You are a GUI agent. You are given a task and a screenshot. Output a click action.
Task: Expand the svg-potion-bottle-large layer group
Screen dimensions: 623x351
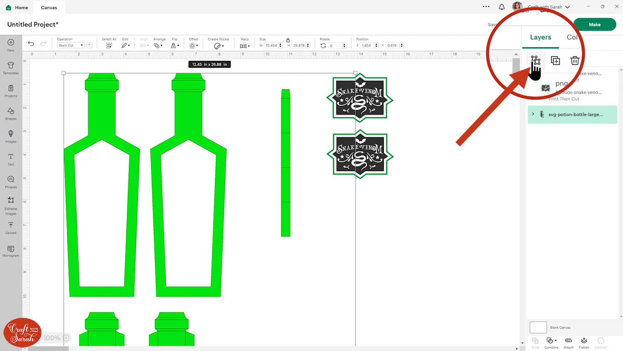click(x=533, y=114)
